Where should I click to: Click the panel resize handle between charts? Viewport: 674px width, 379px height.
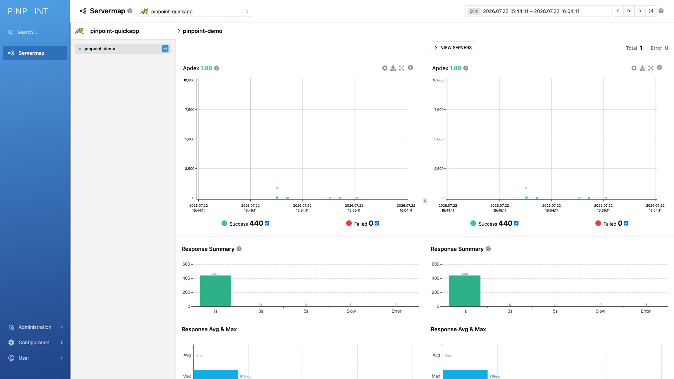(x=425, y=201)
